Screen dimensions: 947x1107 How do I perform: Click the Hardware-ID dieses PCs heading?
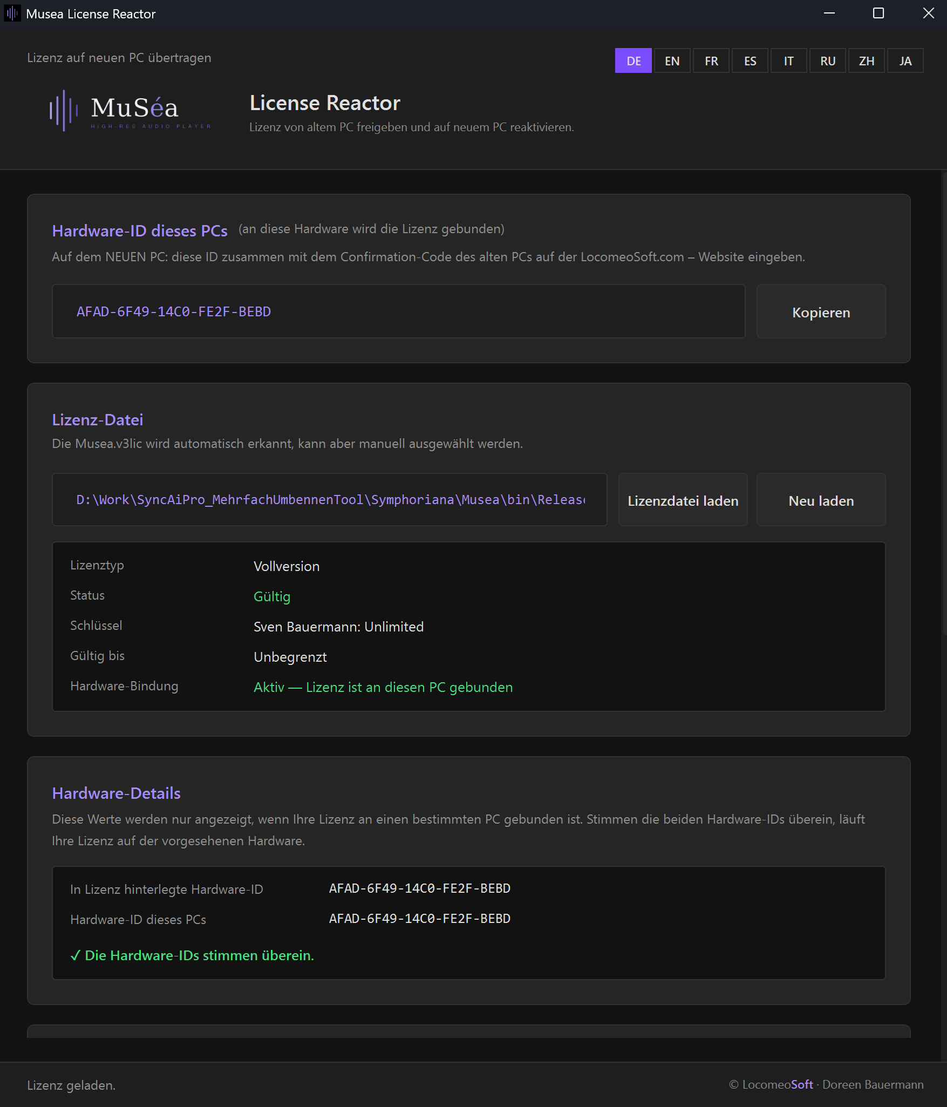point(140,230)
